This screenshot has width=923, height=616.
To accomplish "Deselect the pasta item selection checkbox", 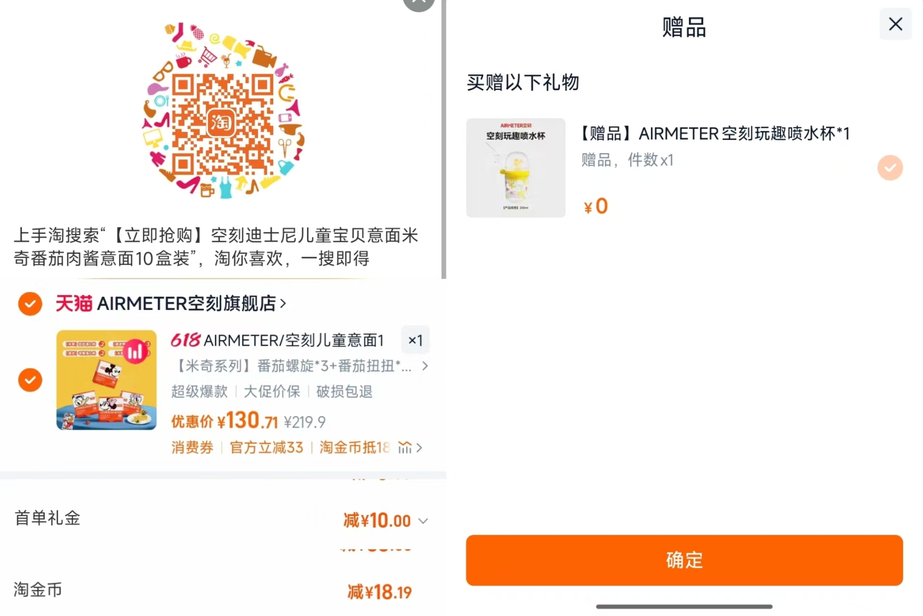I will (30, 380).
